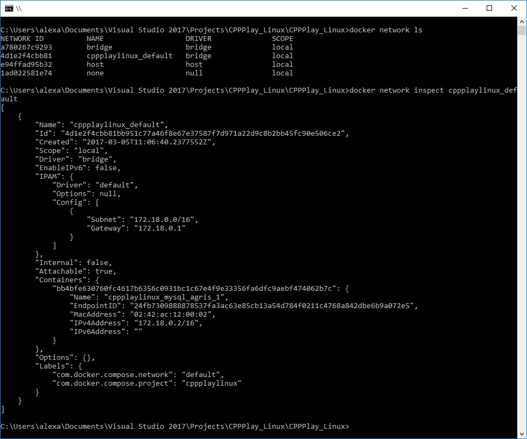The width and height of the screenshot is (527, 439).
Task: Click the "Options": {} line
Action: (x=65, y=358)
